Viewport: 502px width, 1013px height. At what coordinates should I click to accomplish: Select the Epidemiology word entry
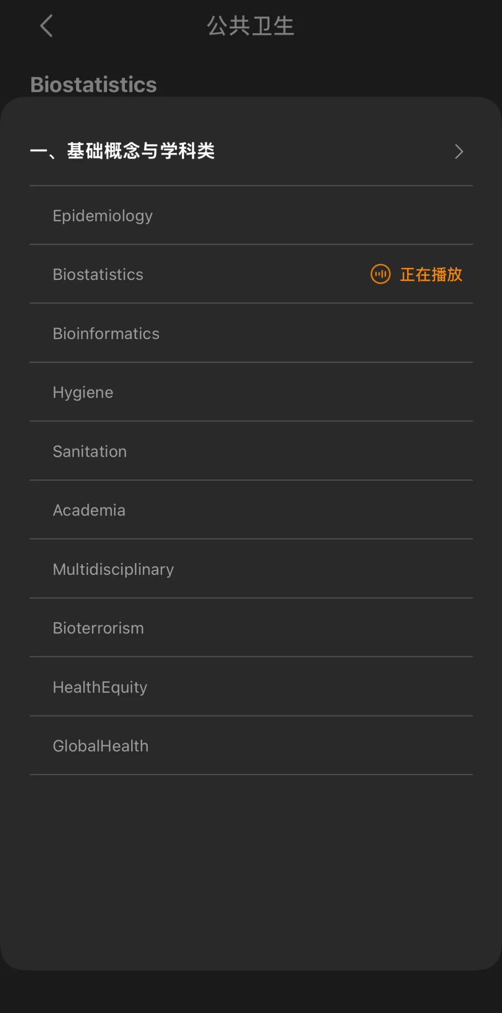pyautogui.click(x=103, y=216)
